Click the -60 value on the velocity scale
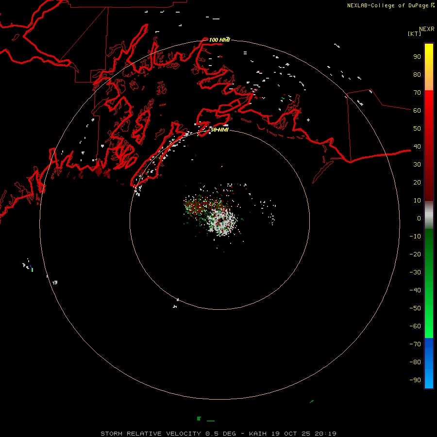Image resolution: width=437 pixels, height=437 pixels. (x=415, y=326)
